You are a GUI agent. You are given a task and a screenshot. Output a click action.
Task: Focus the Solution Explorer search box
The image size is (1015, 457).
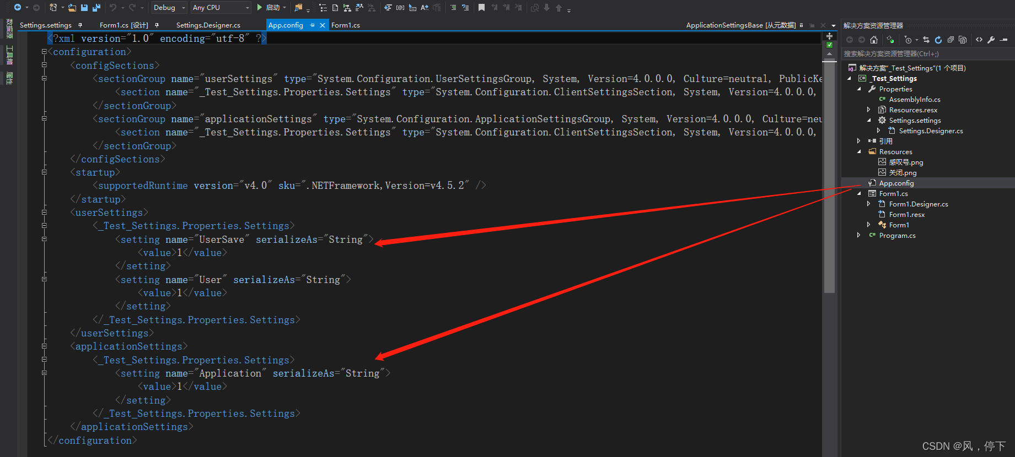coord(928,54)
